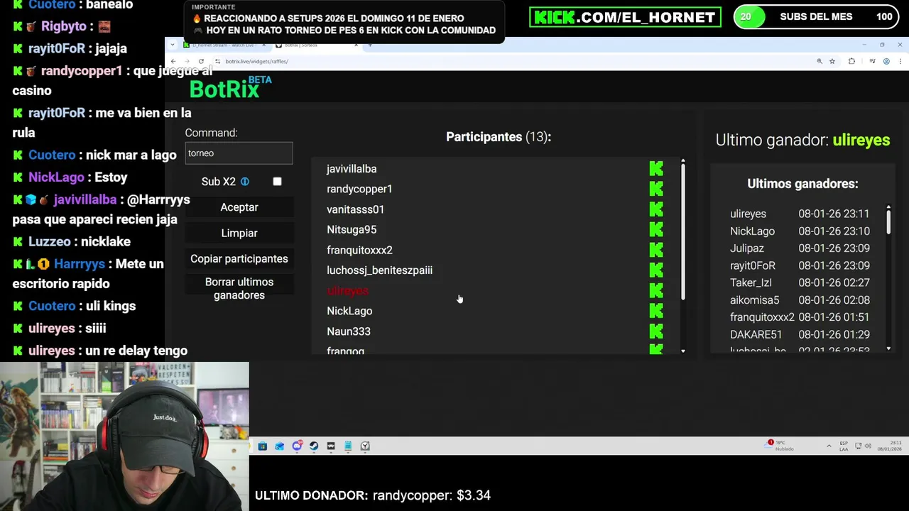Open the browser profile avatar icon
The width and height of the screenshot is (909, 511).
pyautogui.click(x=886, y=61)
